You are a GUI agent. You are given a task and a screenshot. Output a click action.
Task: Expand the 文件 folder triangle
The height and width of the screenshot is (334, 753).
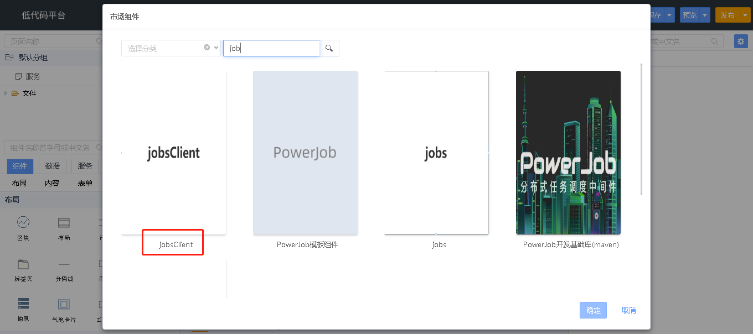point(6,93)
